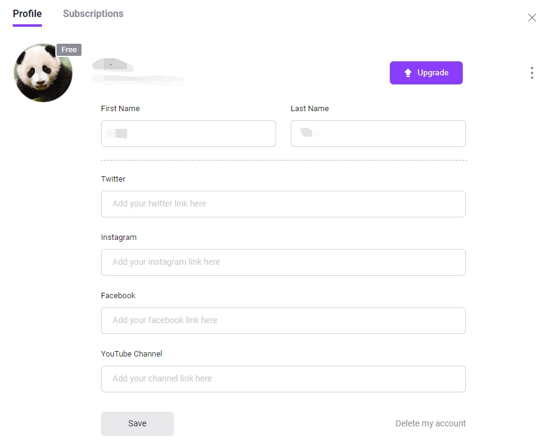554x447 pixels.
Task: Click the YouTube channel link field
Action: pyautogui.click(x=283, y=379)
